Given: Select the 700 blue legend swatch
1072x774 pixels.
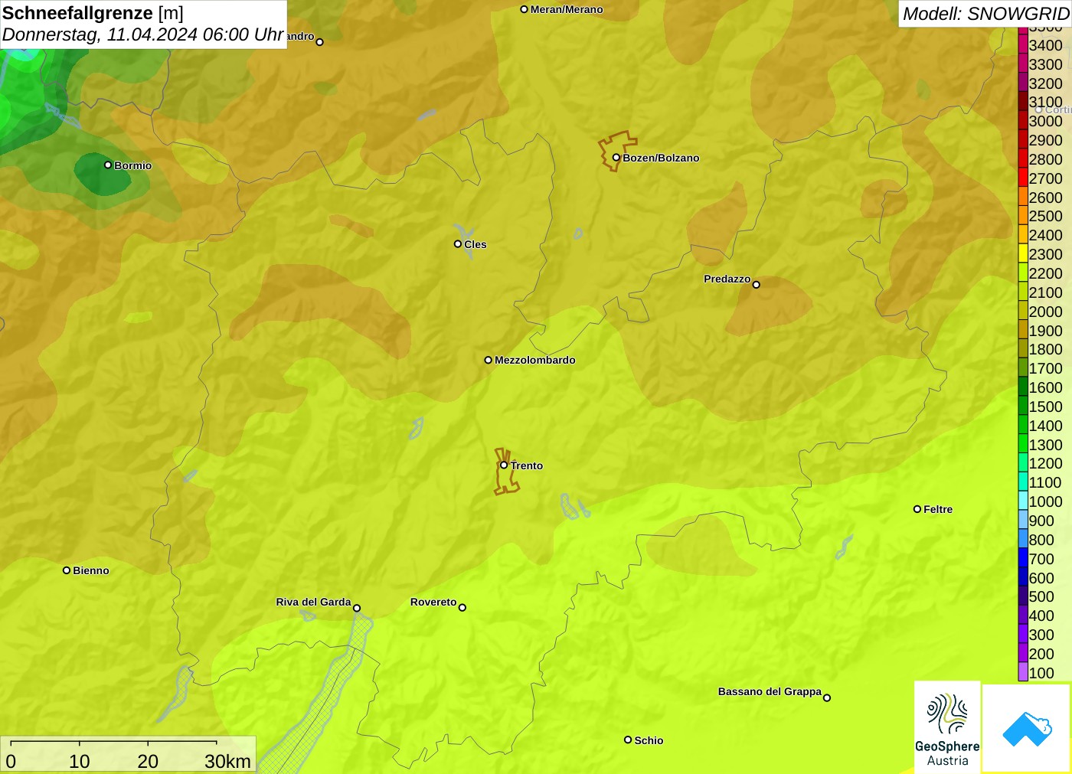Looking at the screenshot, I should coord(1023,559).
